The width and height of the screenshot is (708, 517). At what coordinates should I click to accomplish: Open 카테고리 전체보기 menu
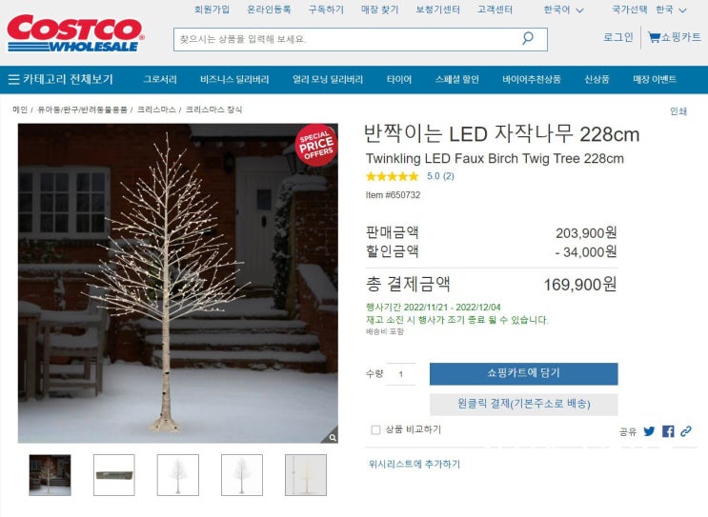[60, 79]
